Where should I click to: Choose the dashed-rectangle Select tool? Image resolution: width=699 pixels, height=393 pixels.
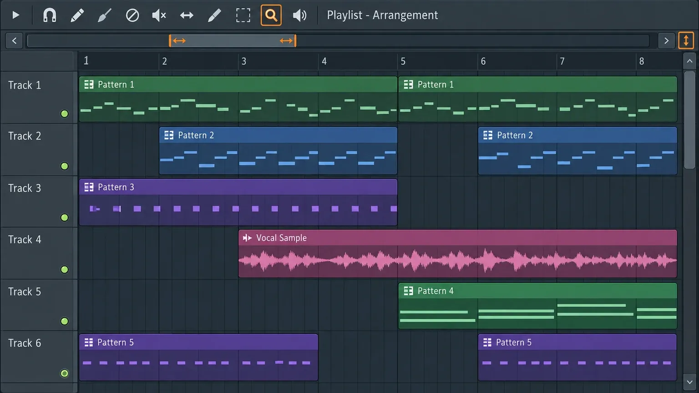(x=243, y=15)
